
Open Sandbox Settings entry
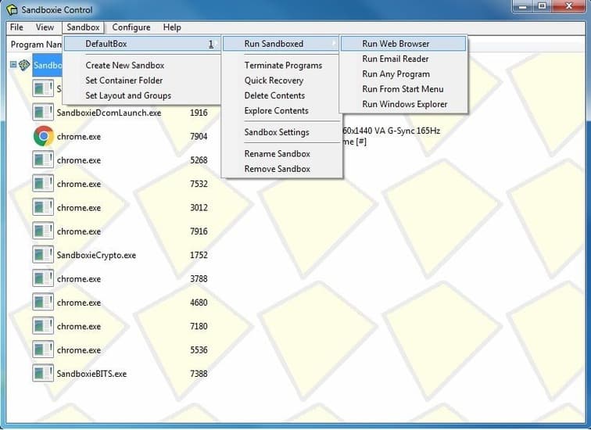coord(276,132)
